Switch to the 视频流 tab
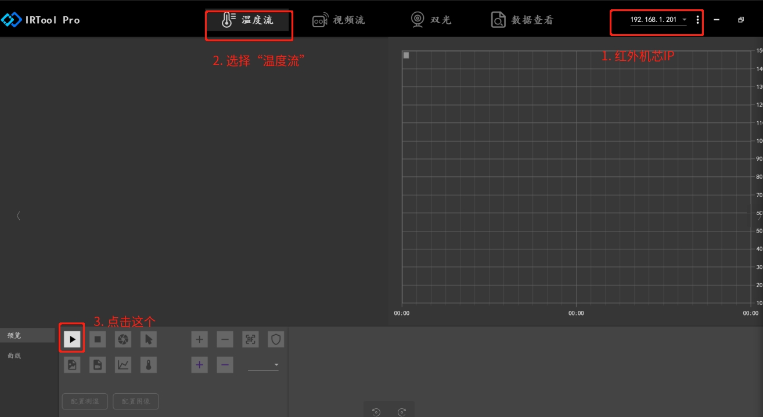 pyautogui.click(x=339, y=20)
